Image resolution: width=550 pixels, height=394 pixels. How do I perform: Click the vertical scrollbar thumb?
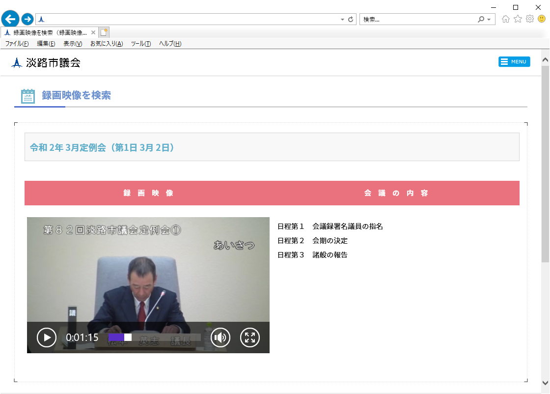tap(545, 164)
